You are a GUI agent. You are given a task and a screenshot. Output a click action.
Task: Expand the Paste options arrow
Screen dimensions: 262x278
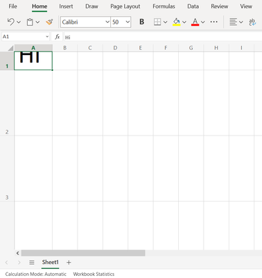click(37, 22)
